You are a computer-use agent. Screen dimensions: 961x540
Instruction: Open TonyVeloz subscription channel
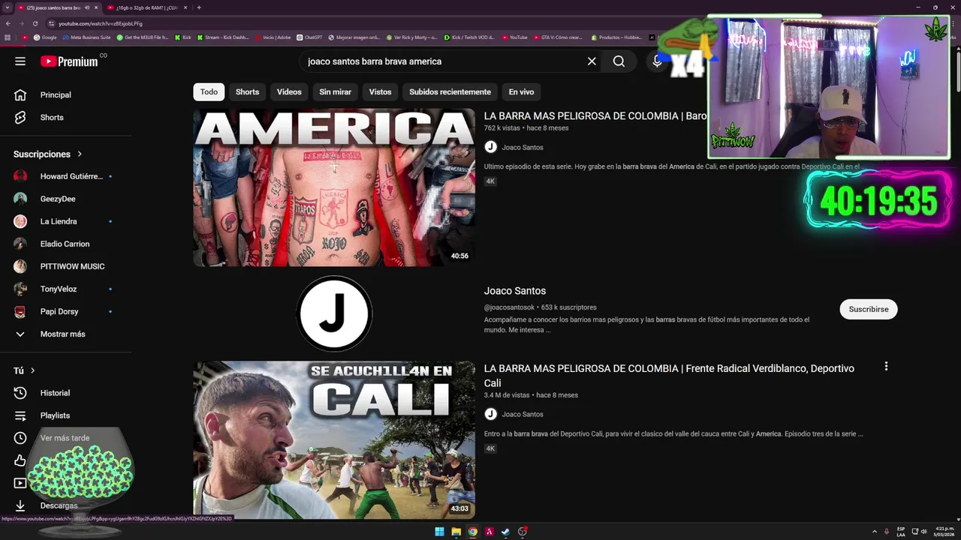(x=59, y=289)
